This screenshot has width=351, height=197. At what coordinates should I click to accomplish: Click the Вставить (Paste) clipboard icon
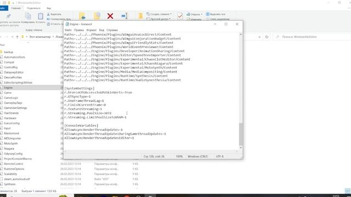coord(40,16)
